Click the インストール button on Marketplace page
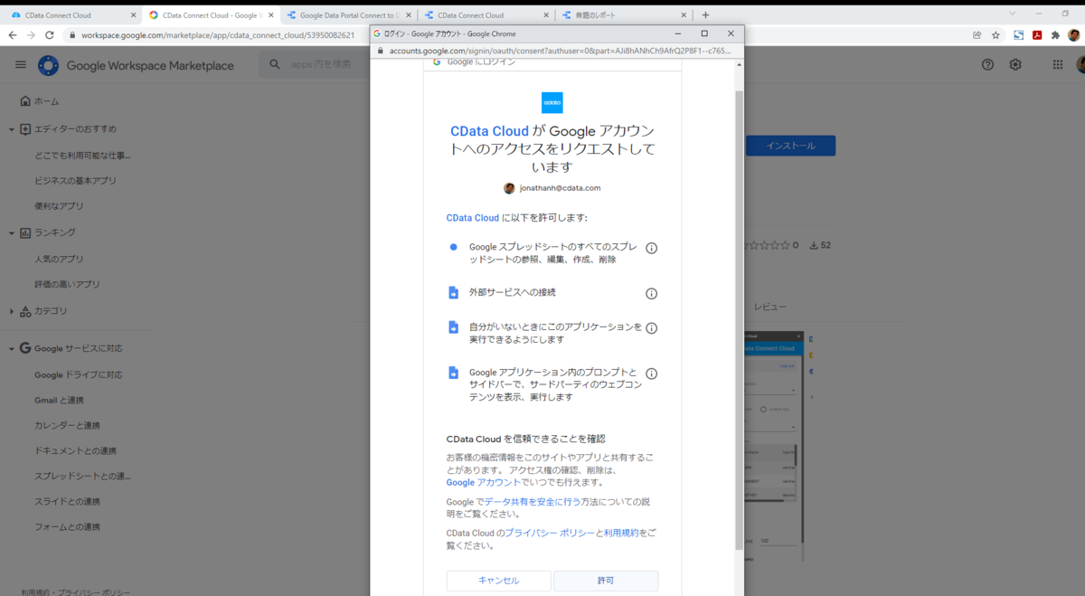The height and width of the screenshot is (596, 1085). 790,146
